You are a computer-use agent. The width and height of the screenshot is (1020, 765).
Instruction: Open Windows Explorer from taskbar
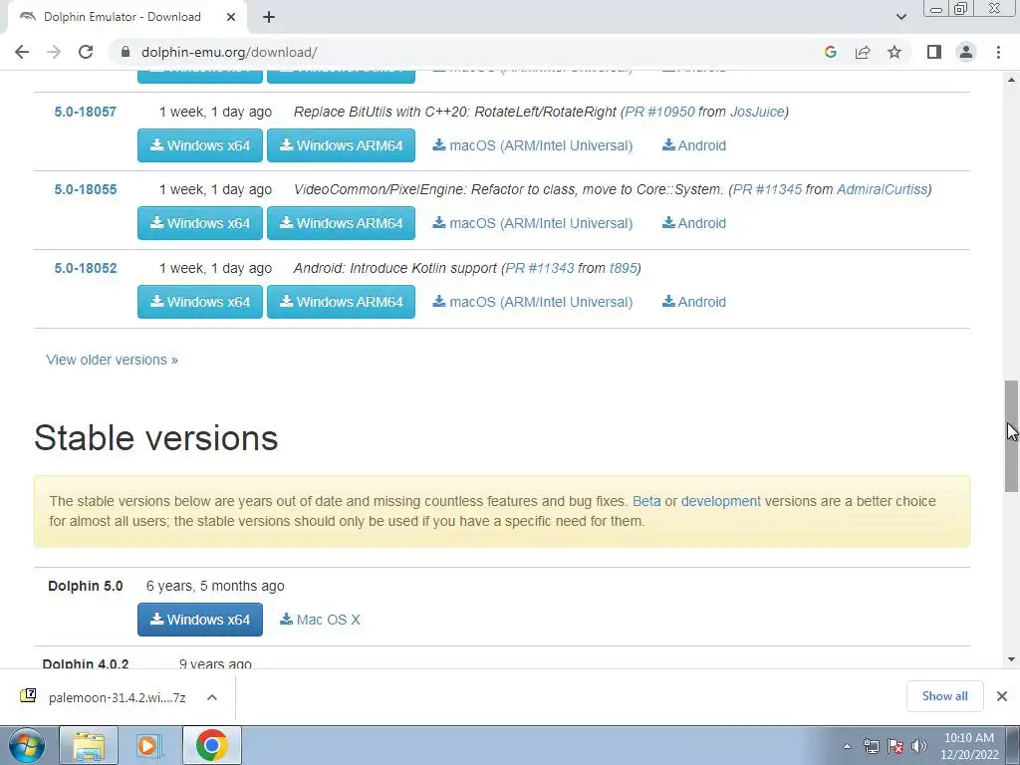tap(89, 745)
